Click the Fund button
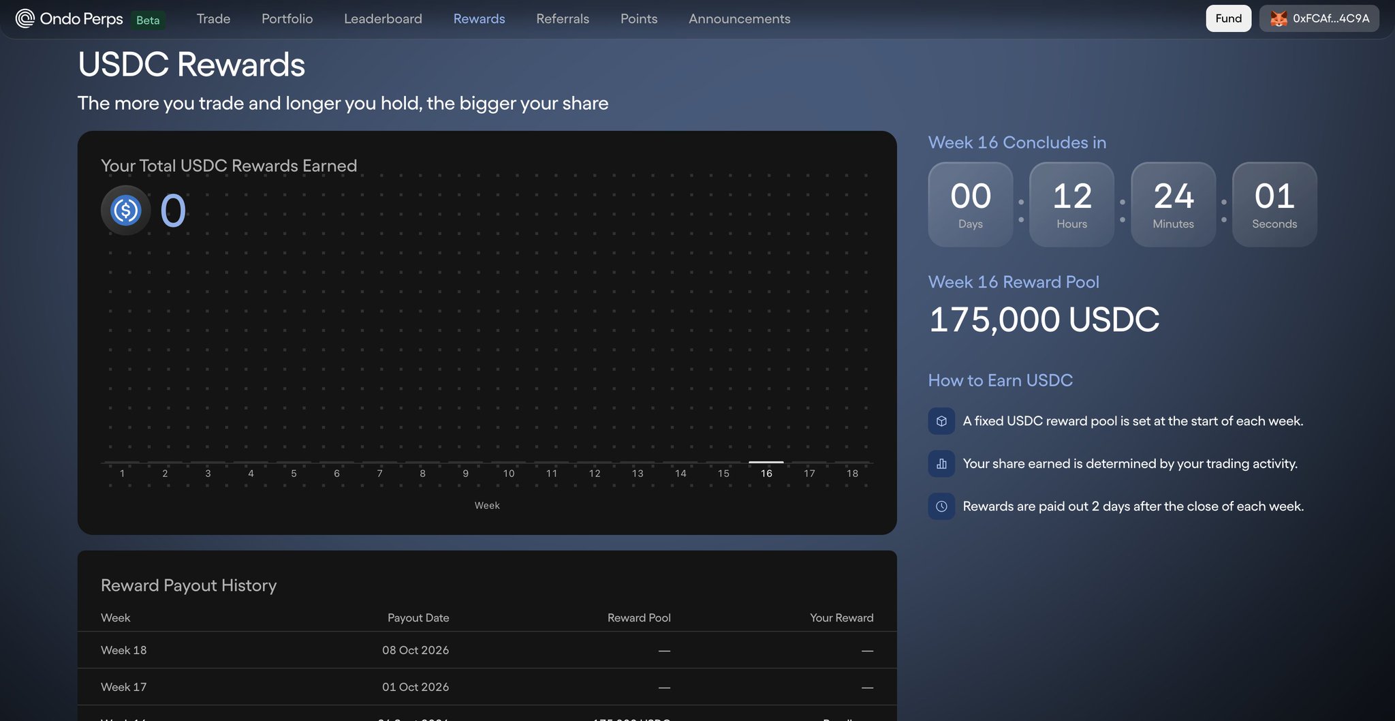 [1229, 18]
